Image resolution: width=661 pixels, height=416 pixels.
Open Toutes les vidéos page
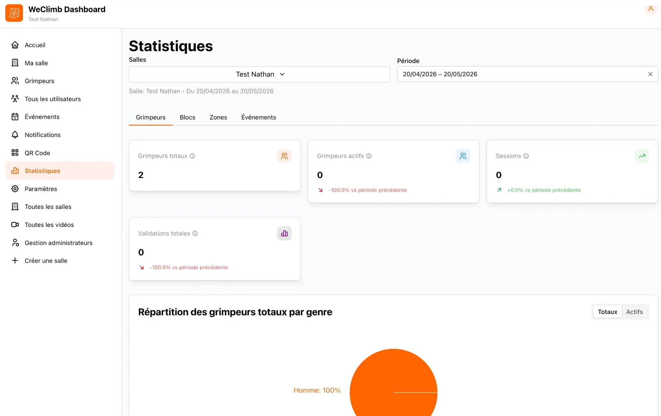pos(59,225)
